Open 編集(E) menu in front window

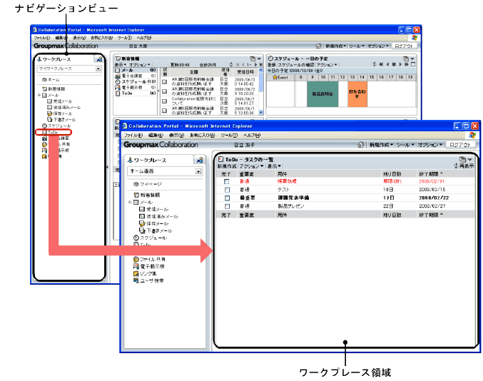tap(156, 136)
